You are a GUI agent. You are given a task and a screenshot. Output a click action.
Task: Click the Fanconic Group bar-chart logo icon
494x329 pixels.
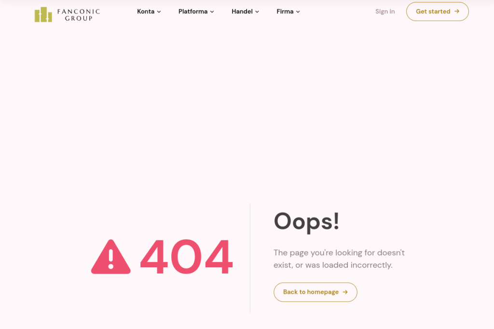pos(43,14)
